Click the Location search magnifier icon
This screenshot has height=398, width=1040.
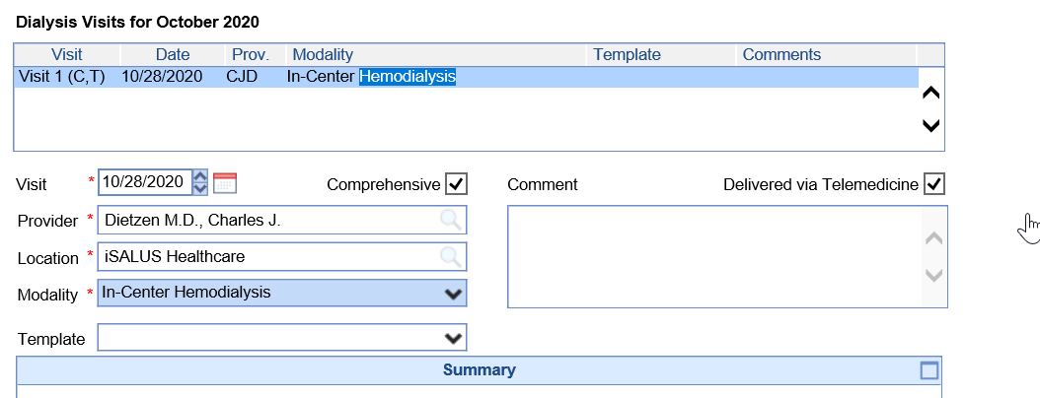click(x=450, y=257)
